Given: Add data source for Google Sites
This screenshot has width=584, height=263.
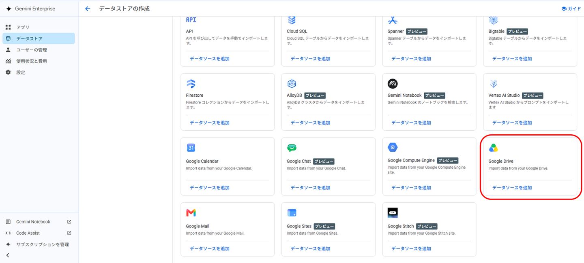Looking at the screenshot, I should click(x=310, y=249).
